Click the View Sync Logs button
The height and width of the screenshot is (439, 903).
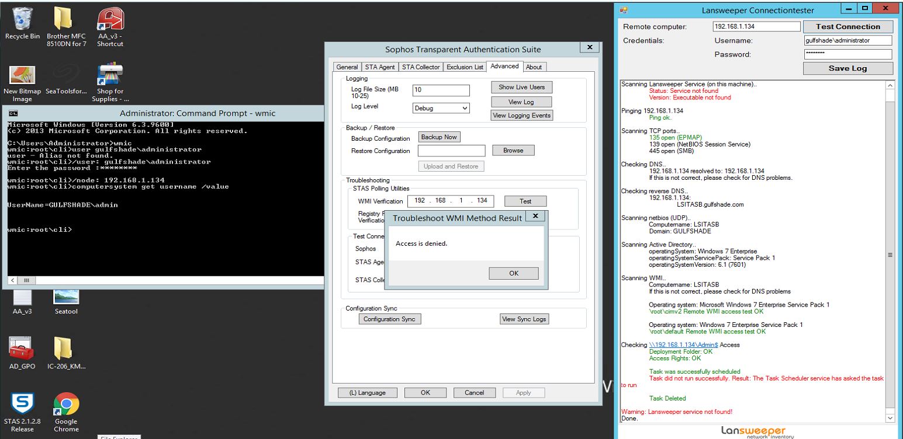pyautogui.click(x=524, y=319)
